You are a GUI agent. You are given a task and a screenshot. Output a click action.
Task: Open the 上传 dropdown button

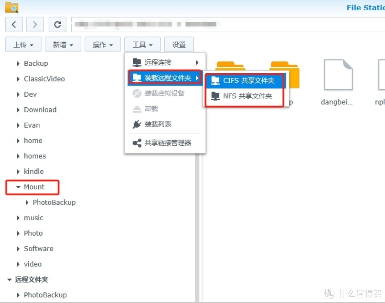[x=23, y=44]
